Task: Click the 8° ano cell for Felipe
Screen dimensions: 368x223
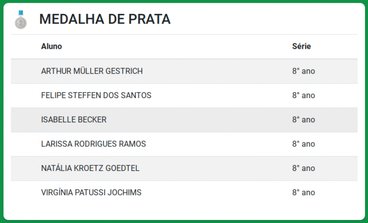Action: pyautogui.click(x=304, y=95)
